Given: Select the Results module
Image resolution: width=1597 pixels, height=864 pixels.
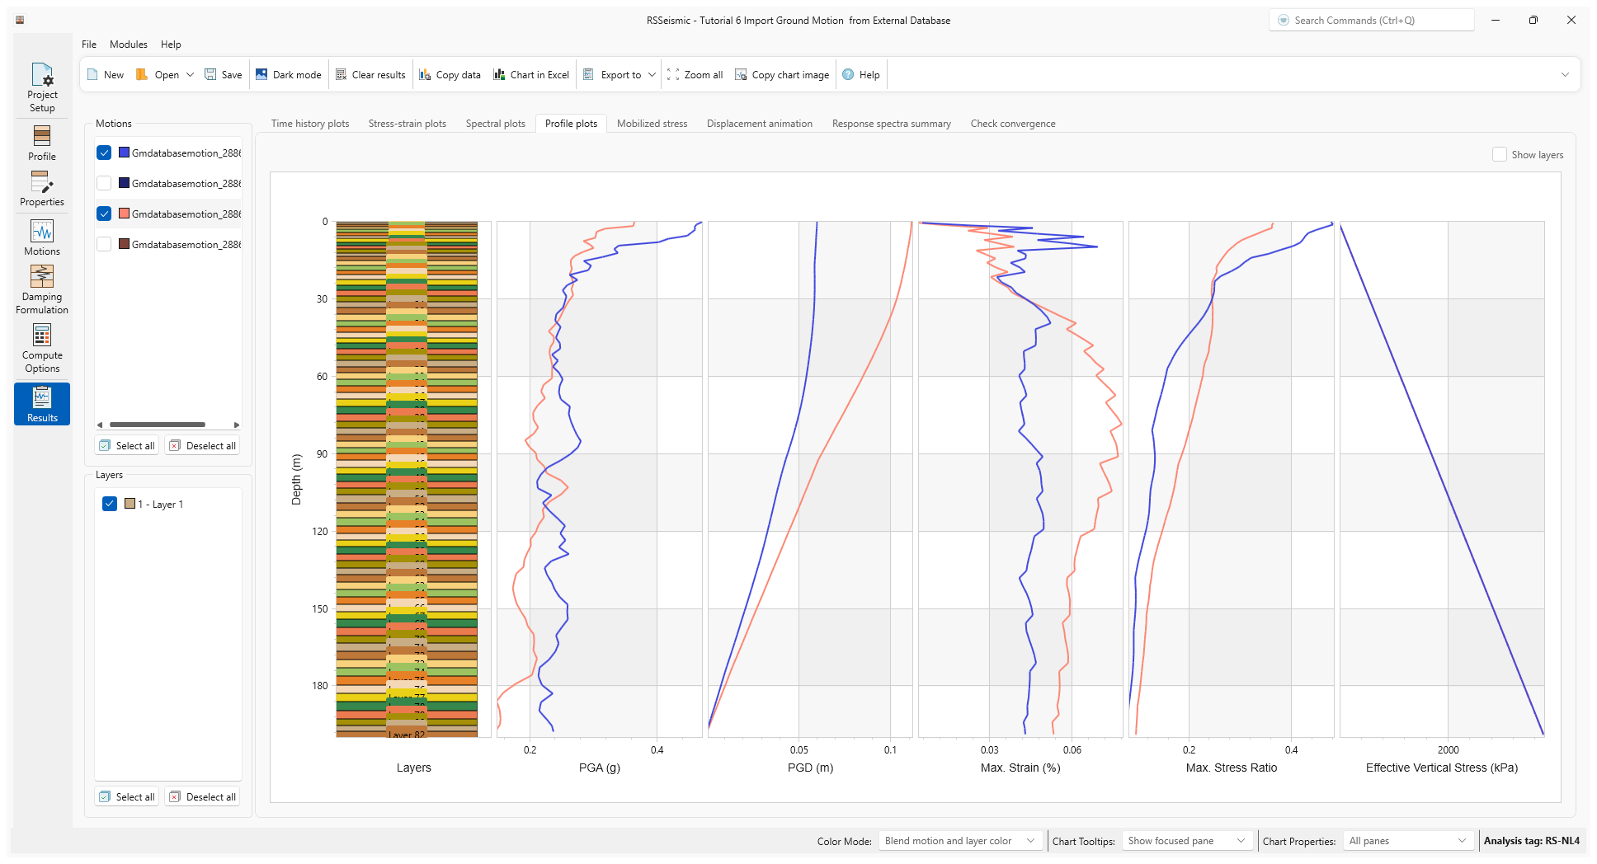Looking at the screenshot, I should point(42,403).
